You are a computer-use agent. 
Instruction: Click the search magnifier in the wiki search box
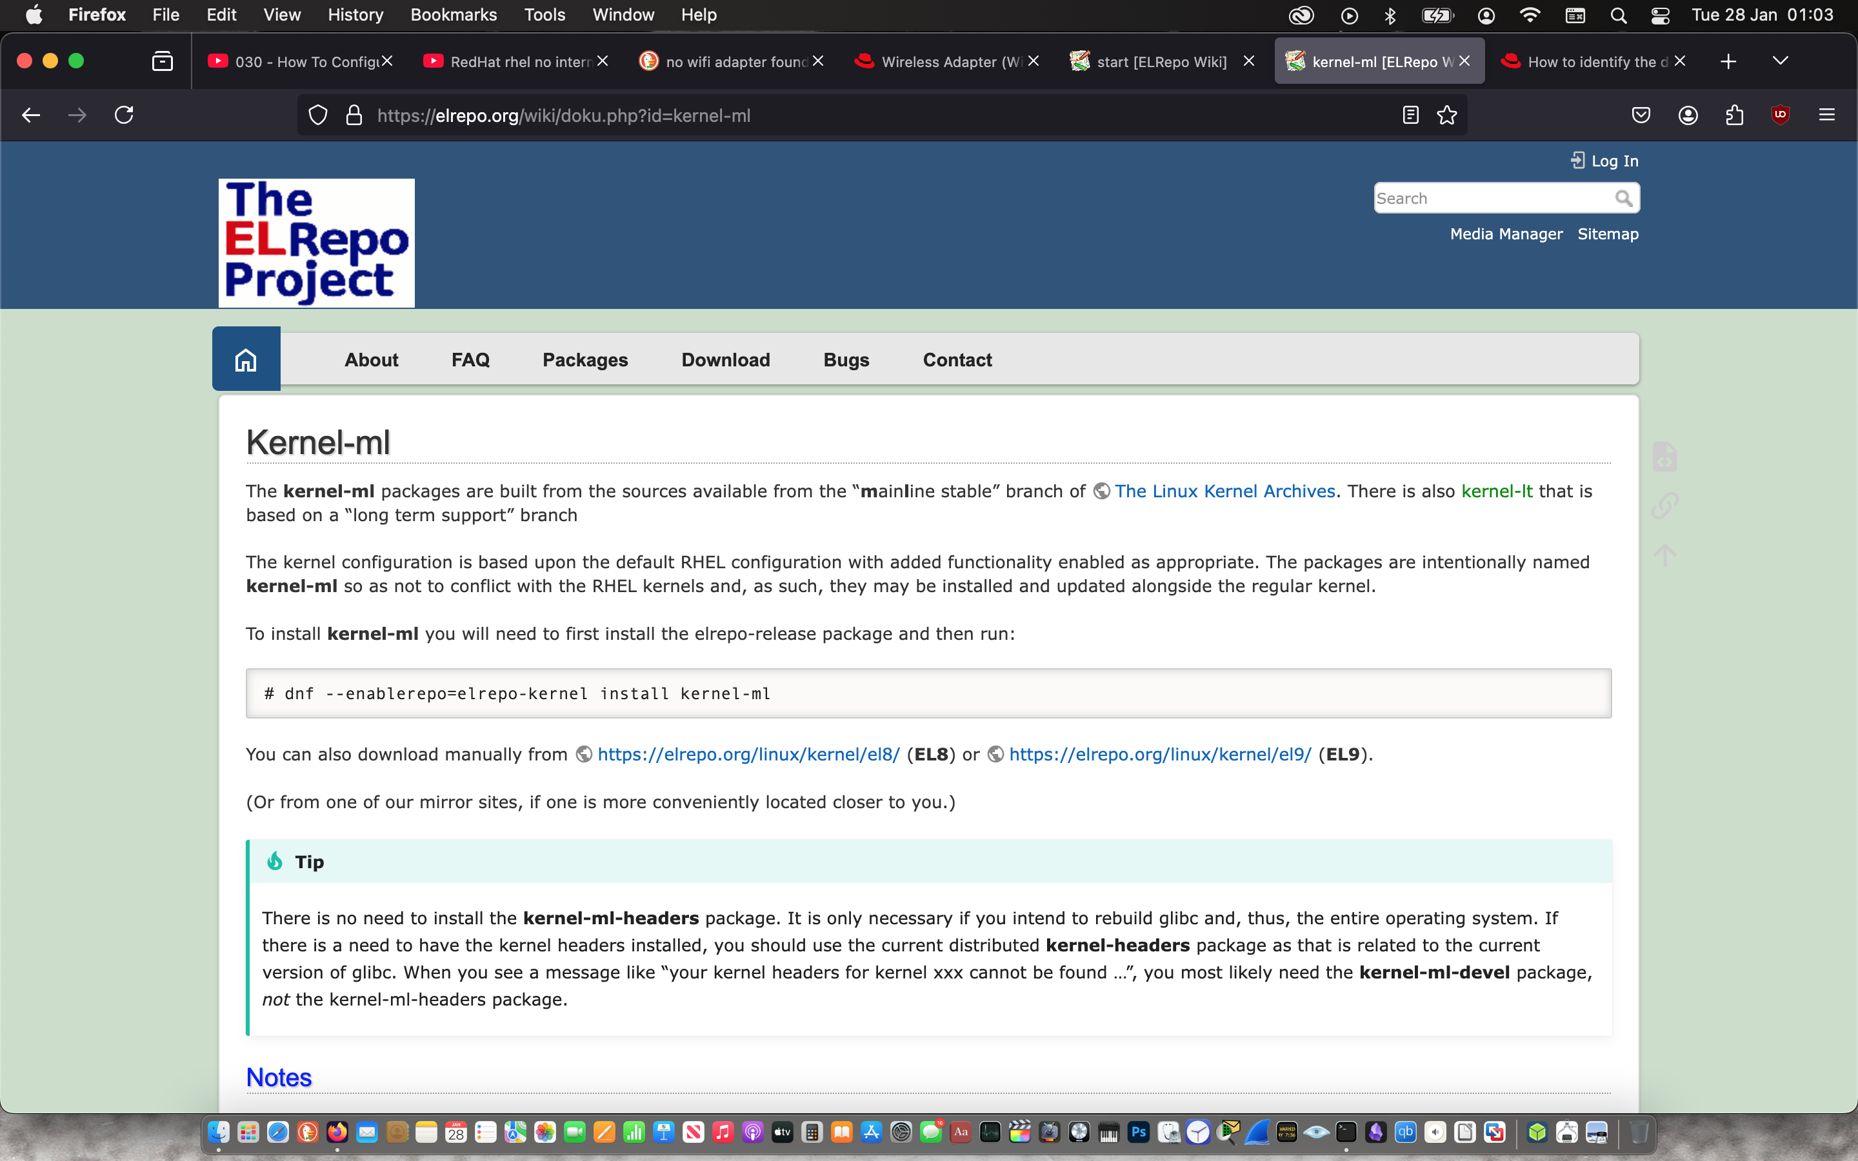[x=1623, y=198]
